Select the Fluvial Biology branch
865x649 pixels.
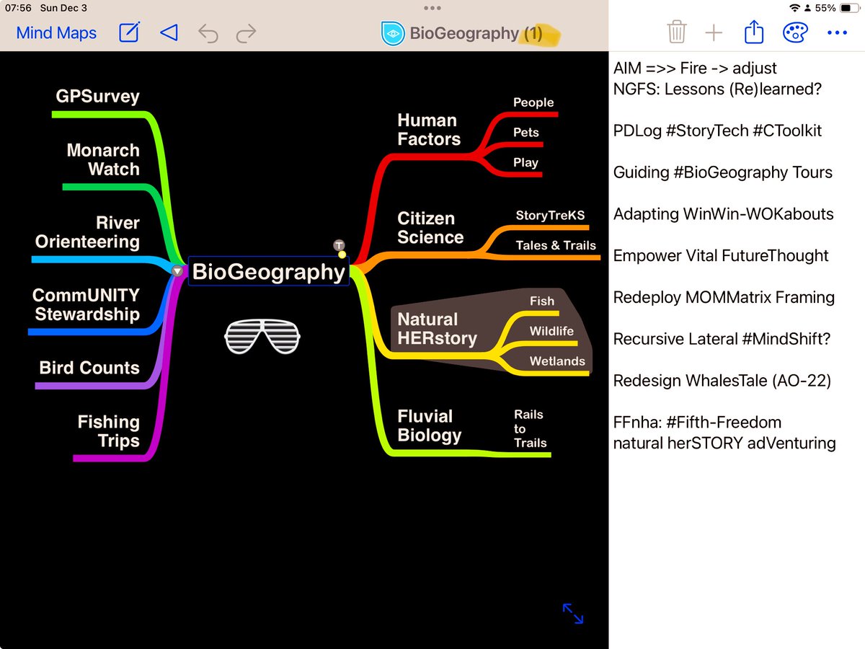(x=429, y=425)
